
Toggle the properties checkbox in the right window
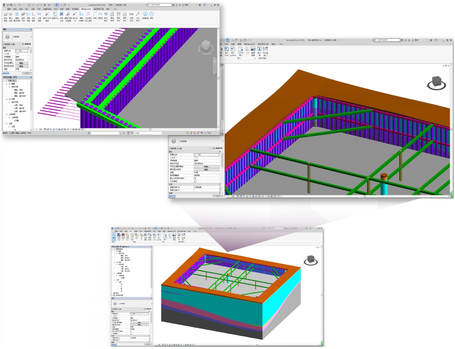195,181
